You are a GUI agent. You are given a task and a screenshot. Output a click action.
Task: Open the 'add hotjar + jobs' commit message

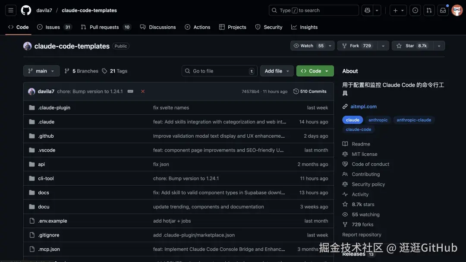(x=172, y=221)
